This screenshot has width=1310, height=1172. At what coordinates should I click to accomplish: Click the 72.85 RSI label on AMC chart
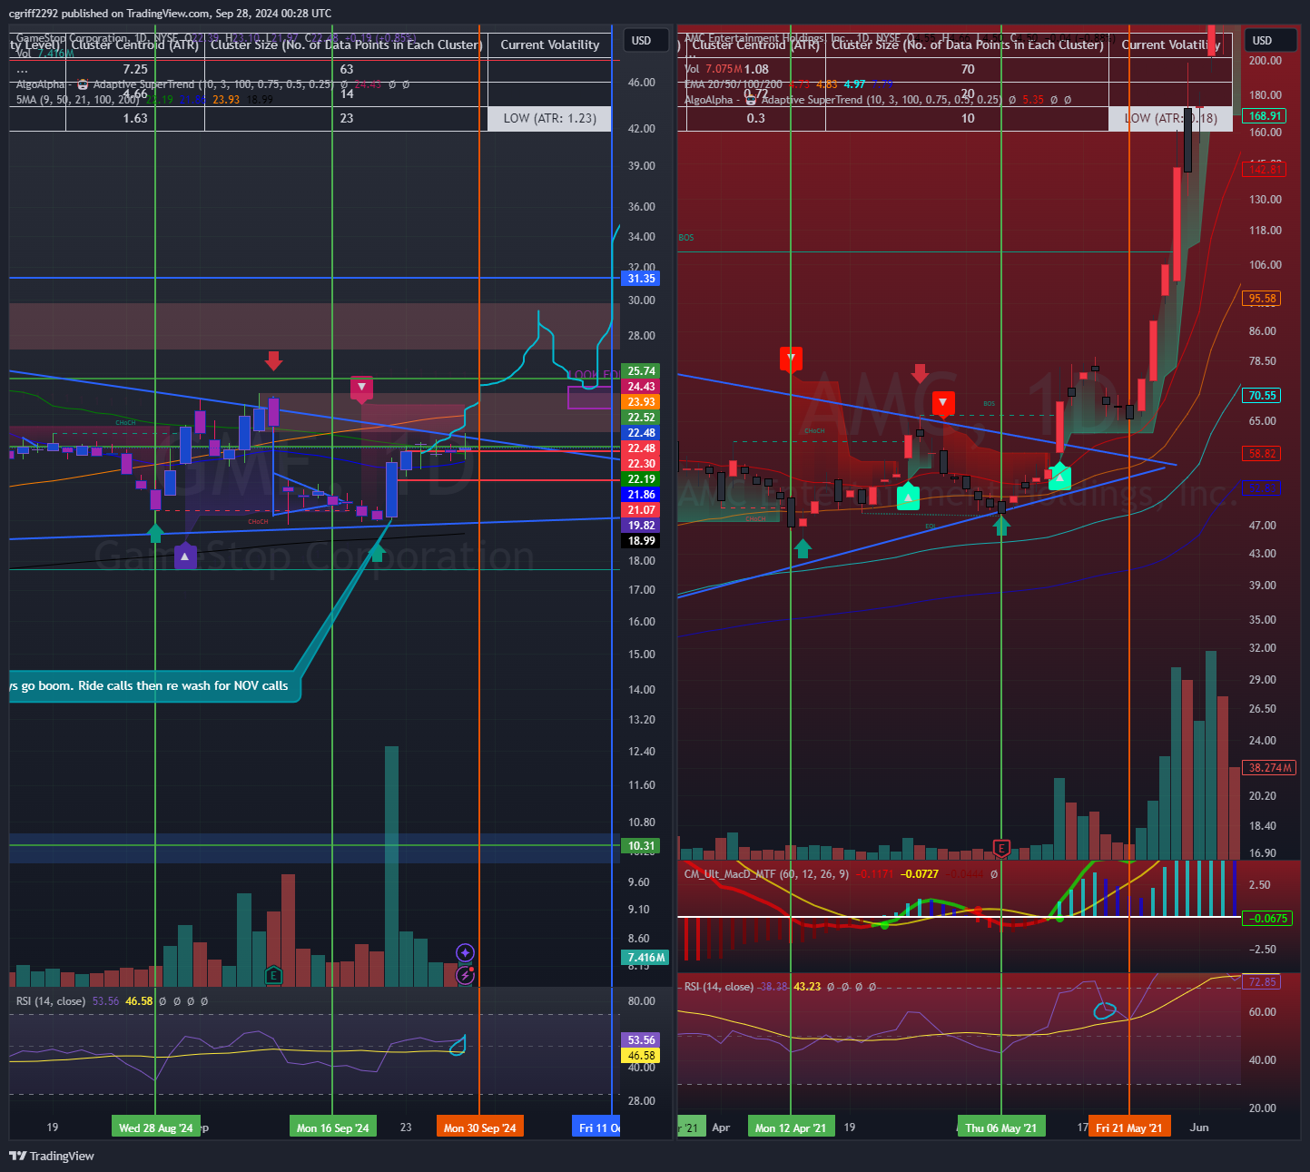click(1263, 982)
